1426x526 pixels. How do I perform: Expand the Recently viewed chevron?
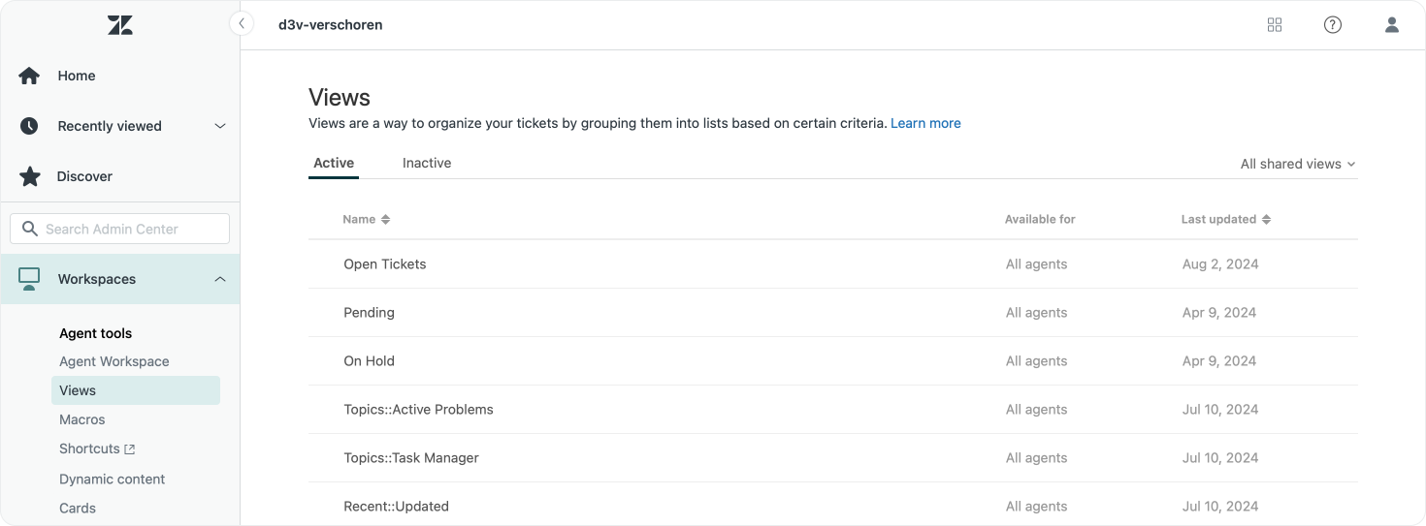pyautogui.click(x=220, y=126)
